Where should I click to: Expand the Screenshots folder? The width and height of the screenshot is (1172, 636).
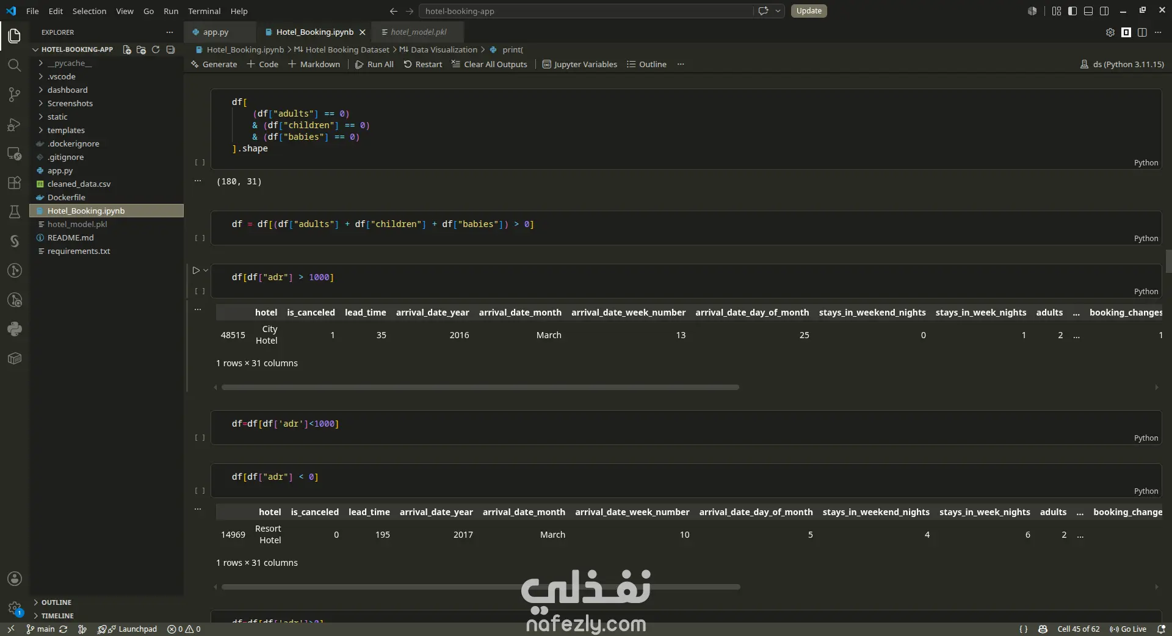(x=70, y=103)
